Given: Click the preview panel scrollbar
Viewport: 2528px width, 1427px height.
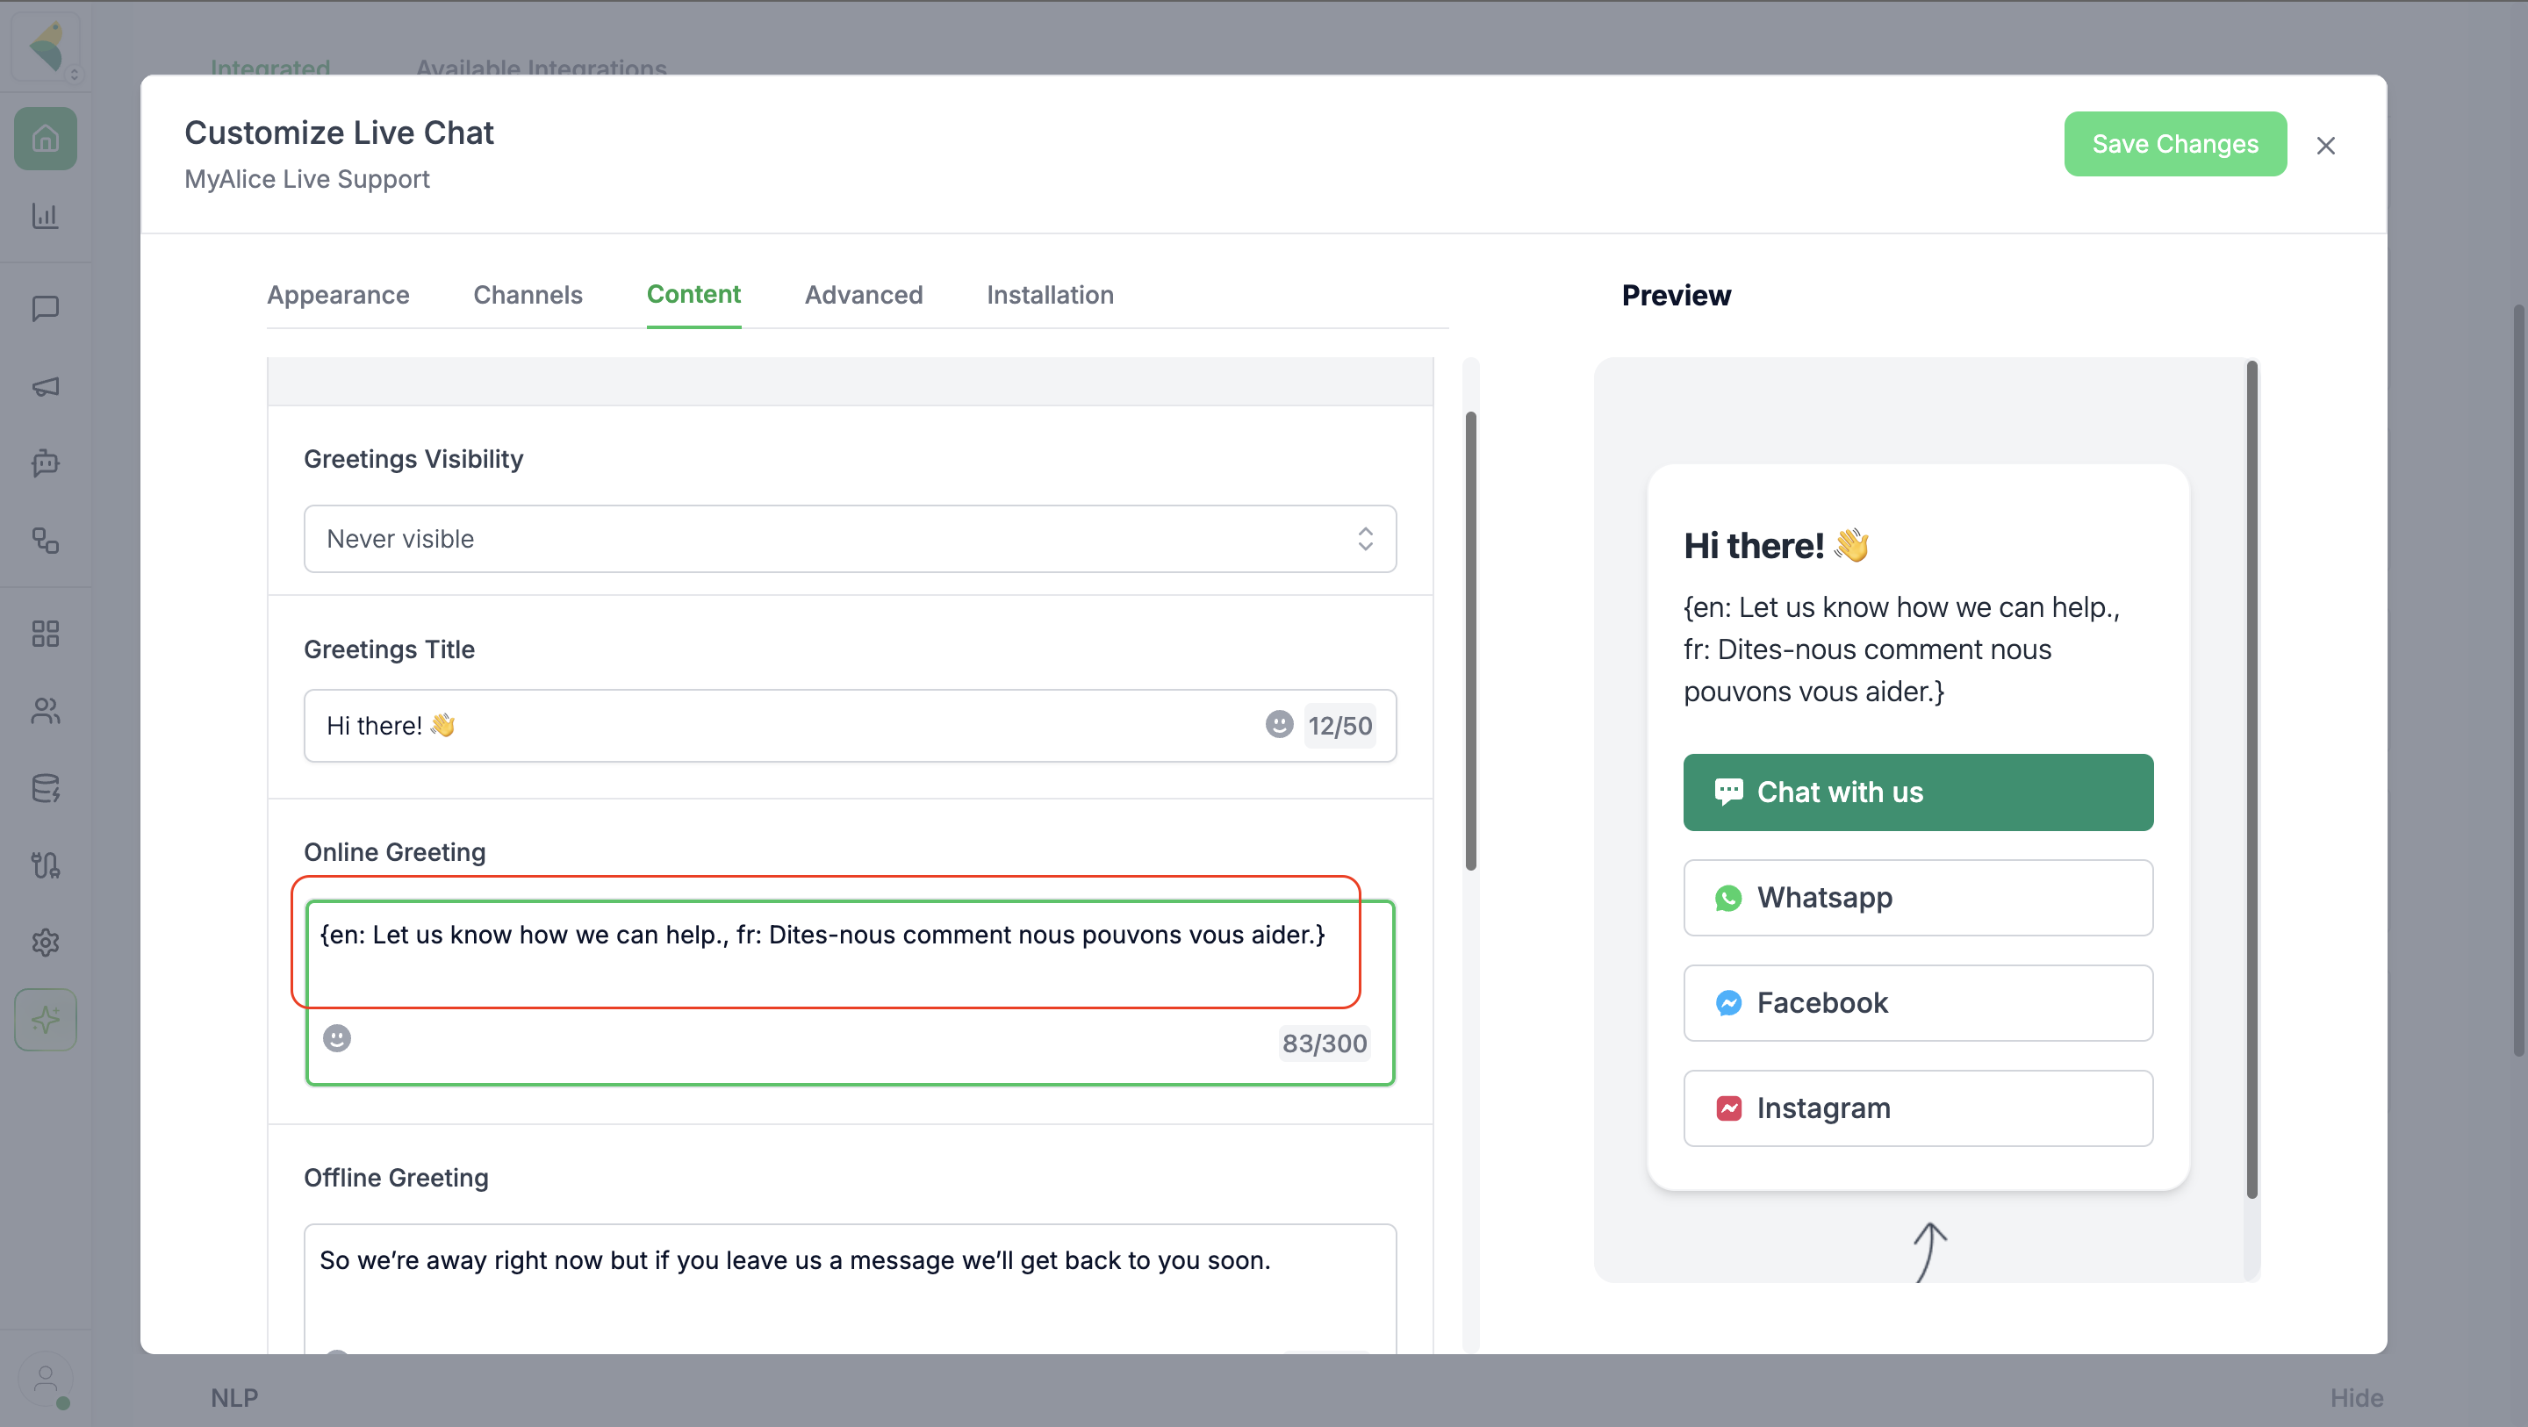Looking at the screenshot, I should coord(2251,780).
